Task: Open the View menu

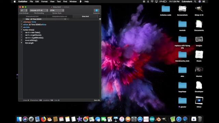Action: [x=52, y=1]
